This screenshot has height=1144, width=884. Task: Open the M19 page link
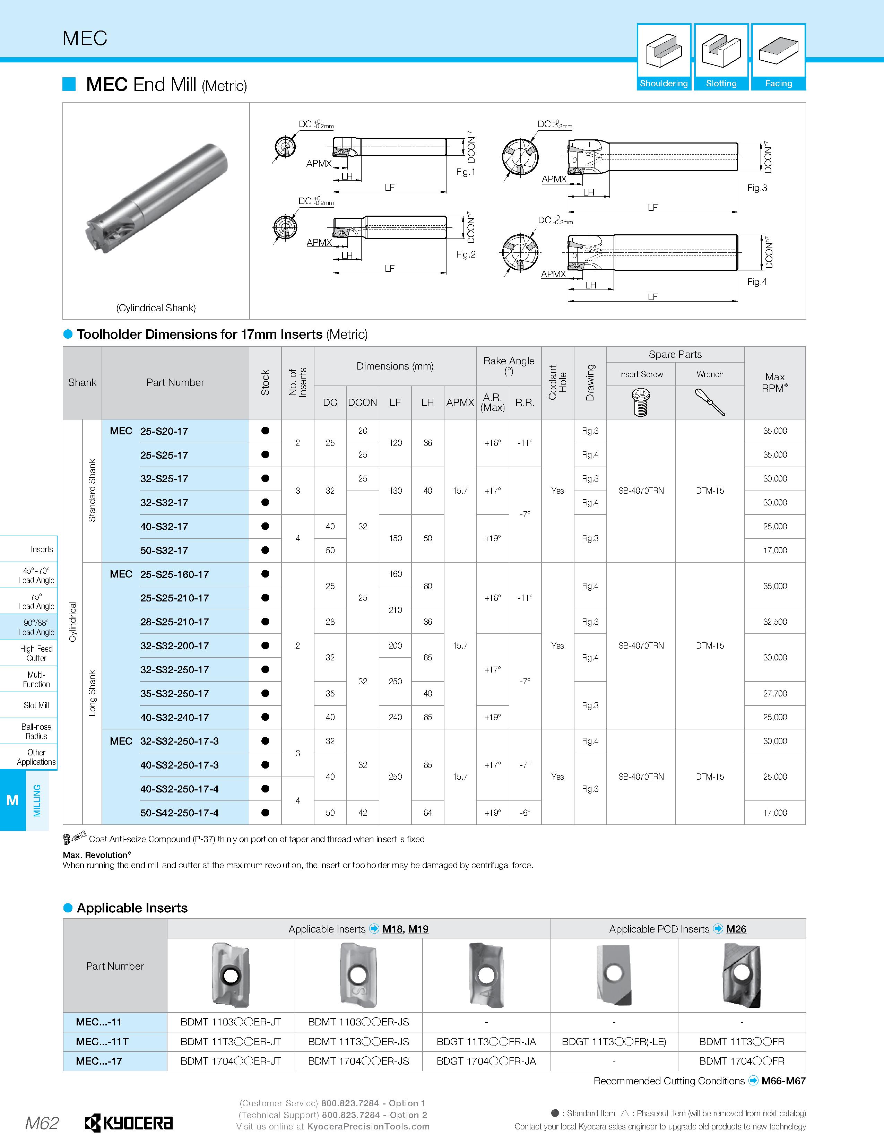pos(418,929)
